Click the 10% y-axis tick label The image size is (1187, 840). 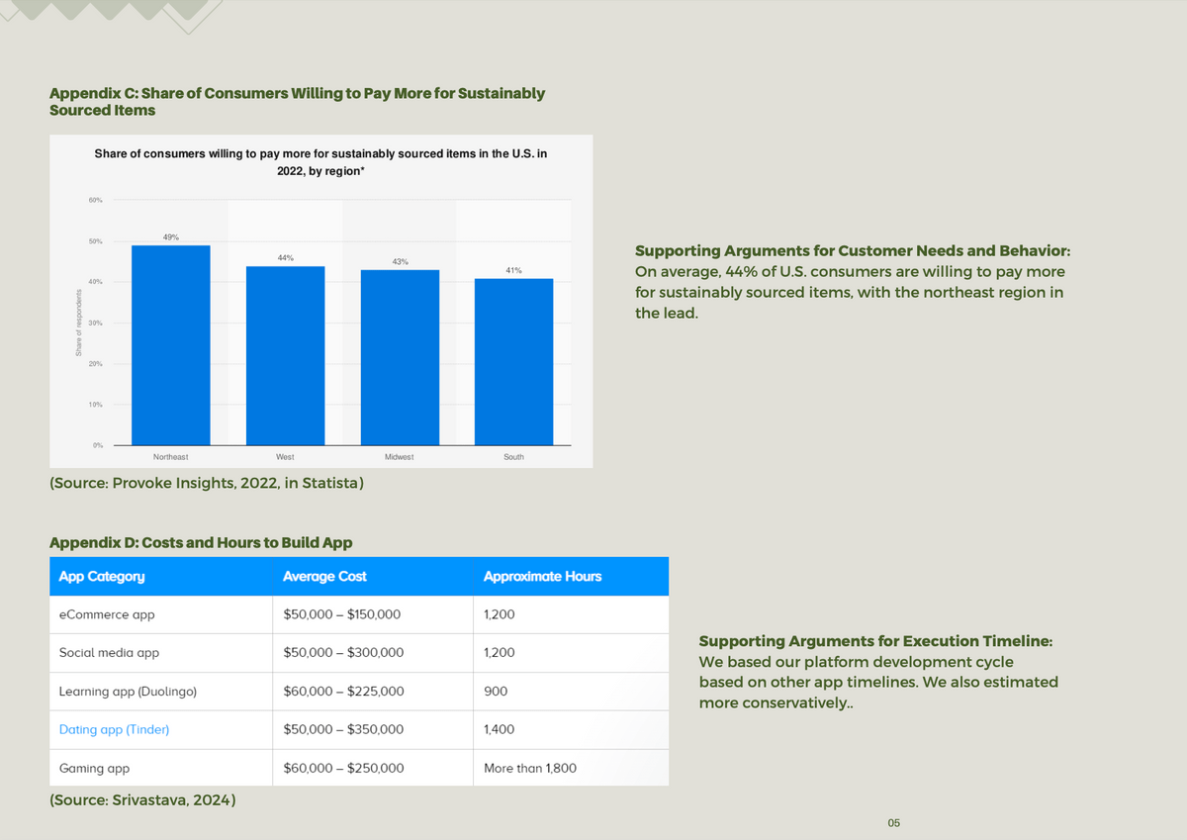coord(95,406)
